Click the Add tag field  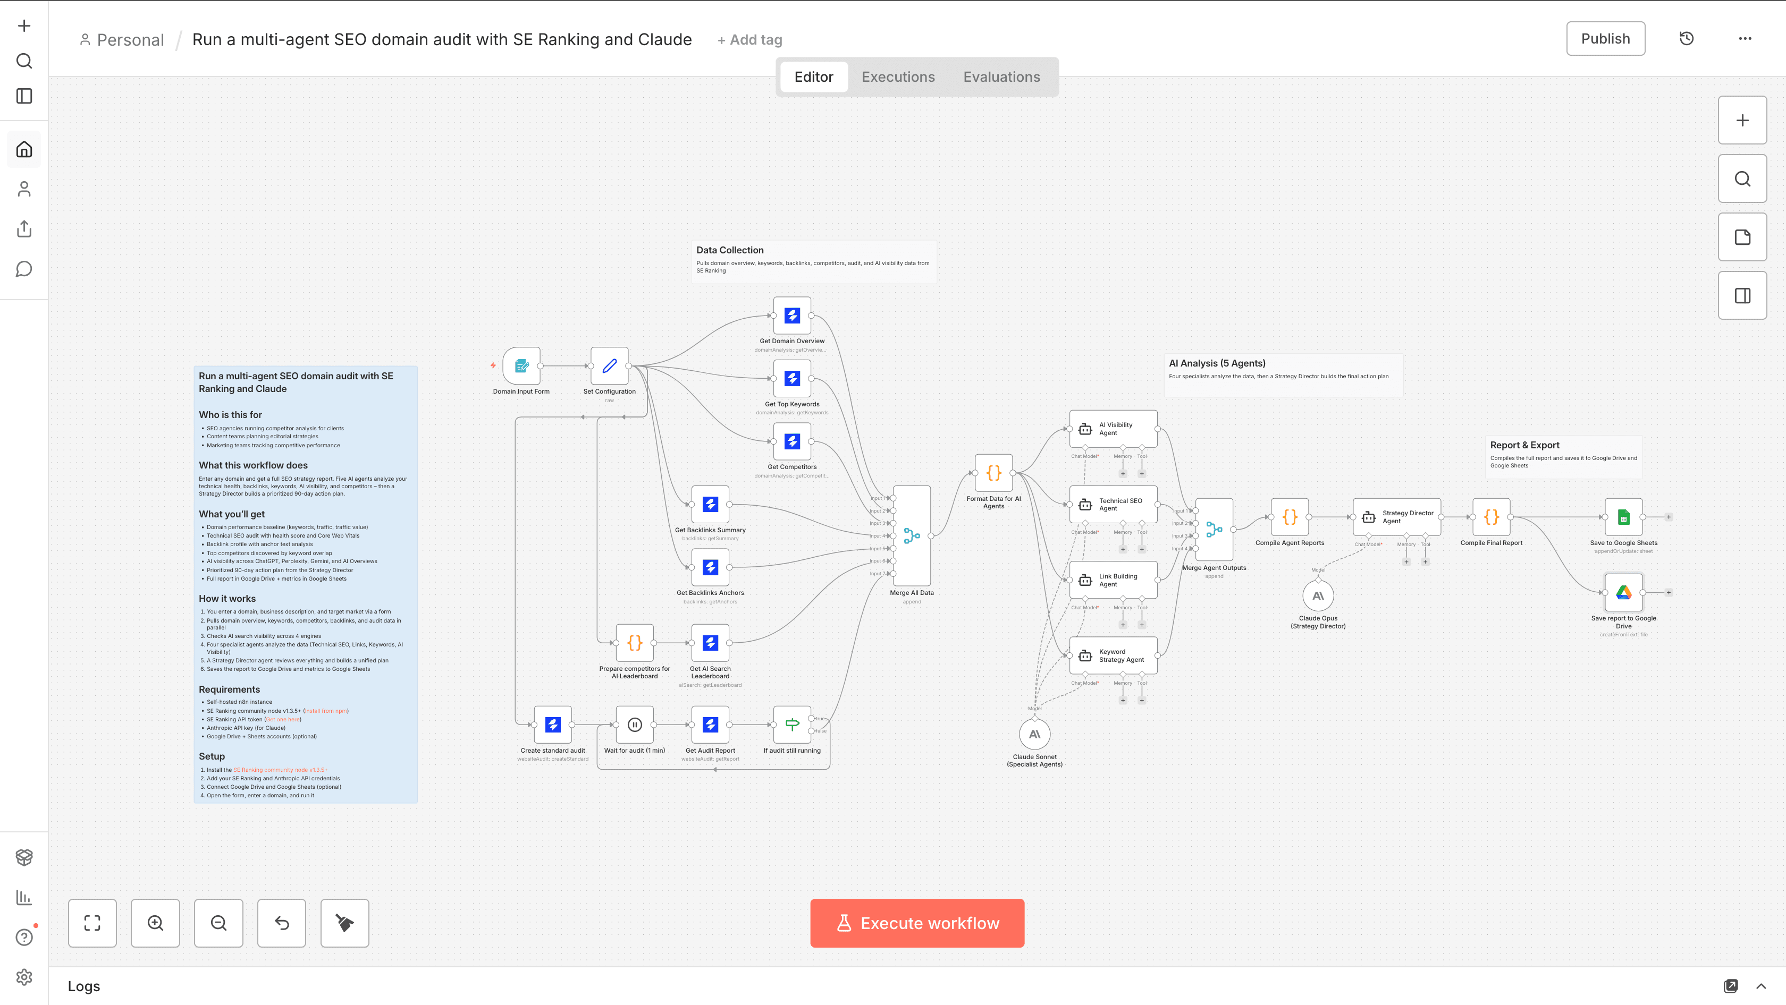[749, 40]
